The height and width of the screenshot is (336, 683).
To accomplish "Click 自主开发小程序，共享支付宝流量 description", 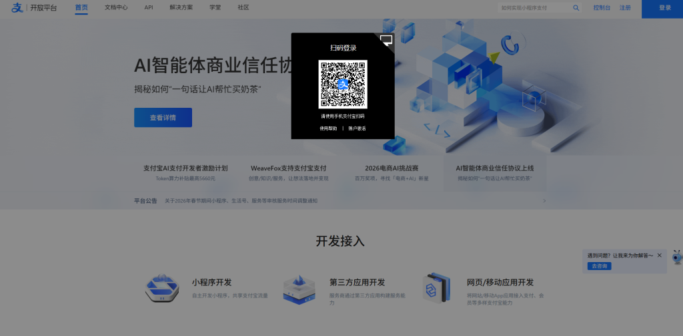I will [x=230, y=295].
